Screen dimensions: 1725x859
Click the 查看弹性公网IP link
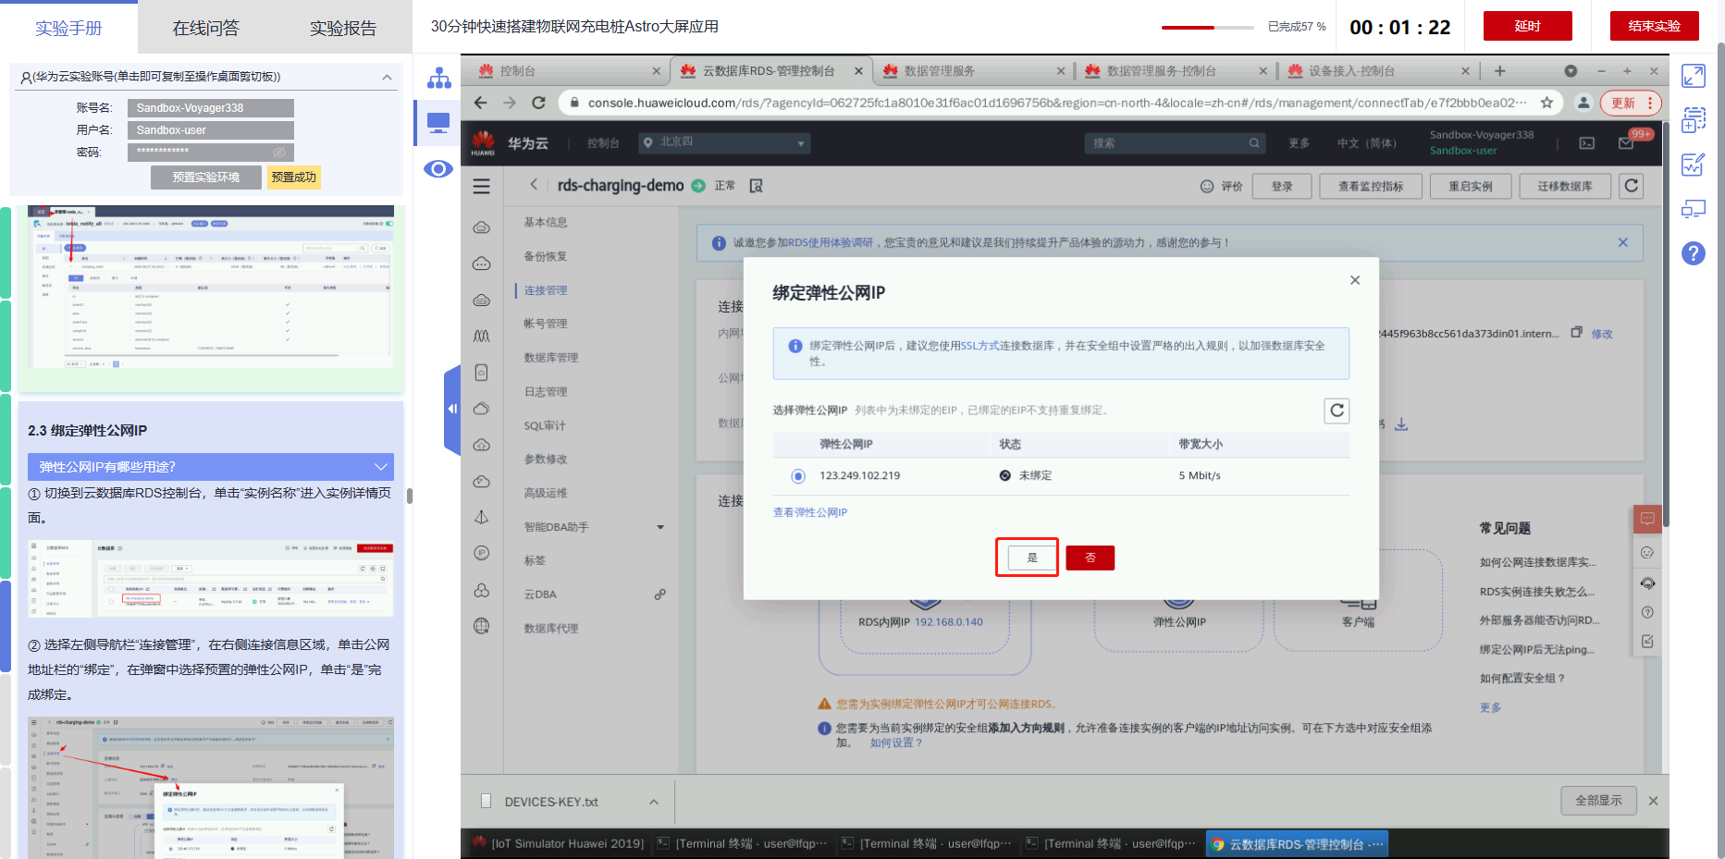(810, 512)
